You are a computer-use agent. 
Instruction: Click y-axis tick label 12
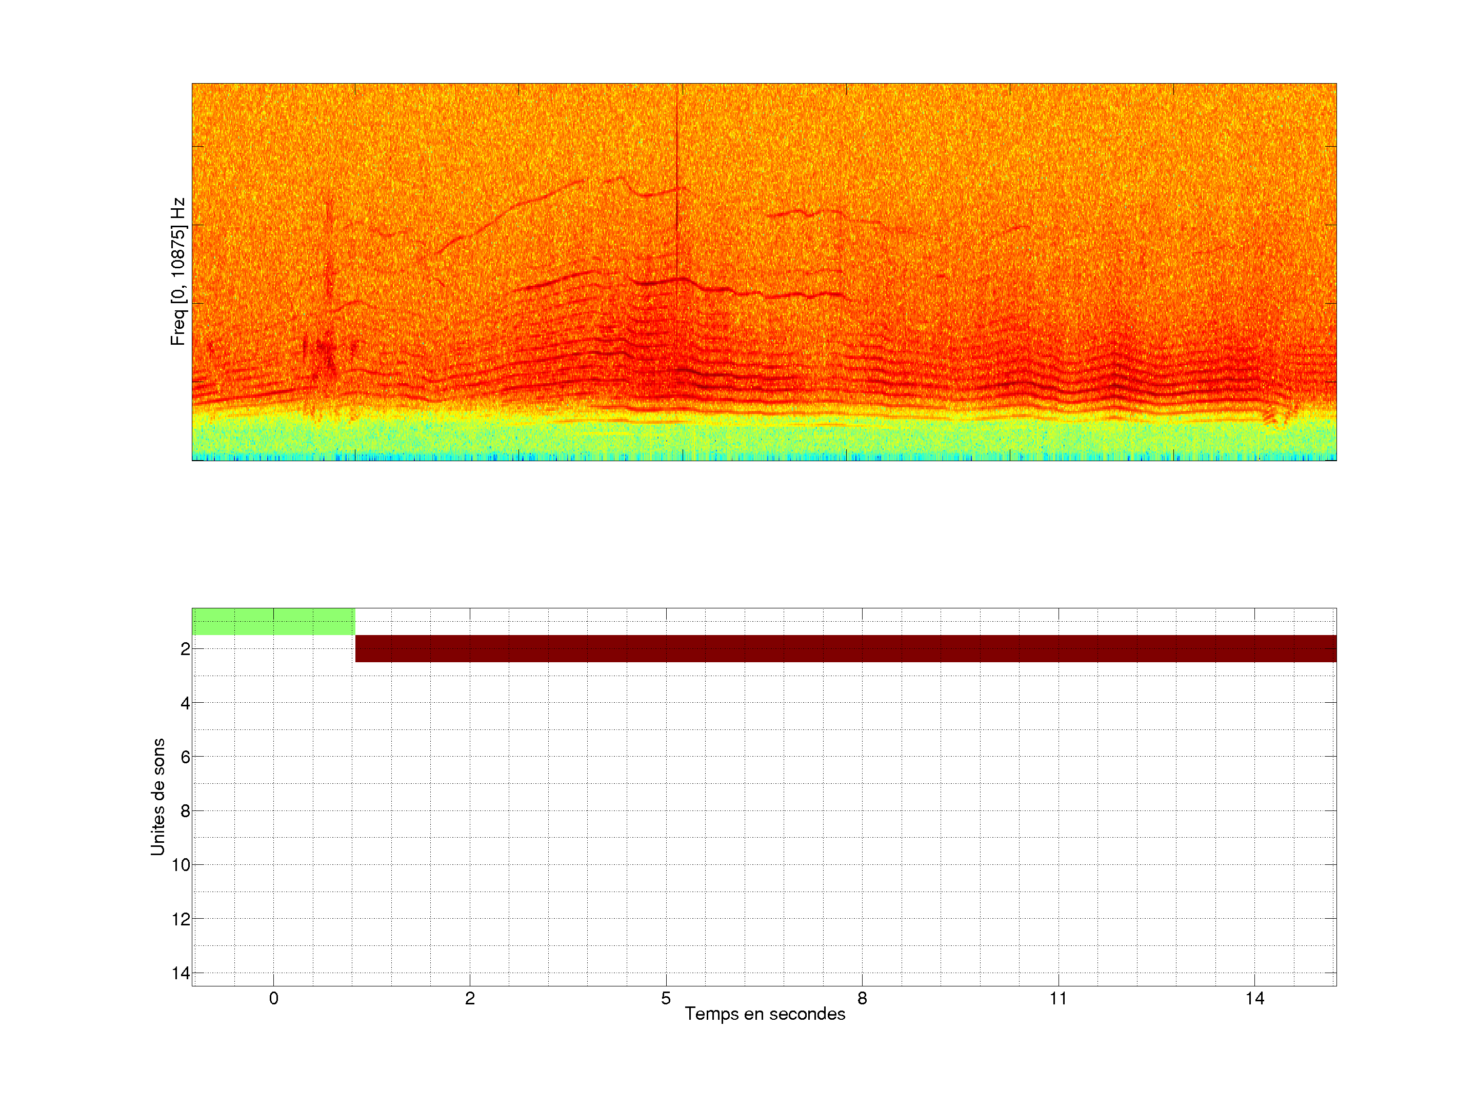[181, 919]
